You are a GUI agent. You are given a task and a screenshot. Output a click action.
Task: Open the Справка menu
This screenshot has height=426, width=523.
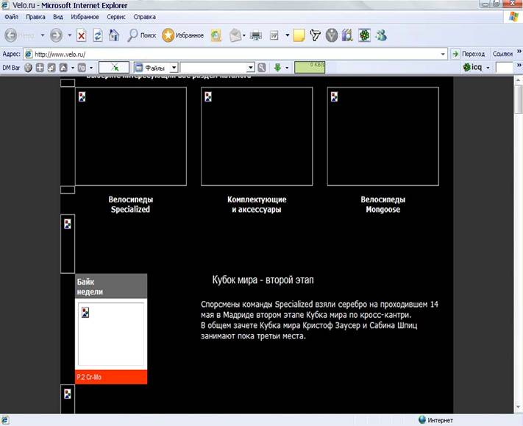click(144, 17)
